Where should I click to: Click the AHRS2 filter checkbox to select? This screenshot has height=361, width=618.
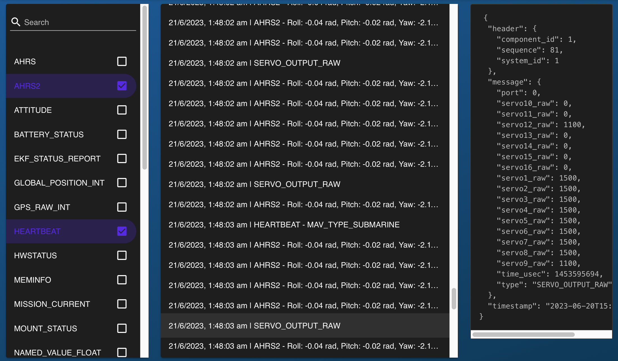(122, 85)
